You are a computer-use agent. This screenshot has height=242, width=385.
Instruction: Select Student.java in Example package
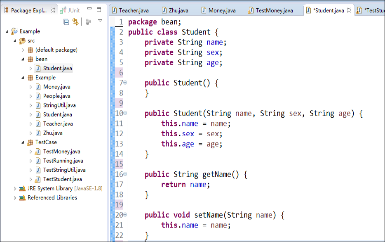57,115
